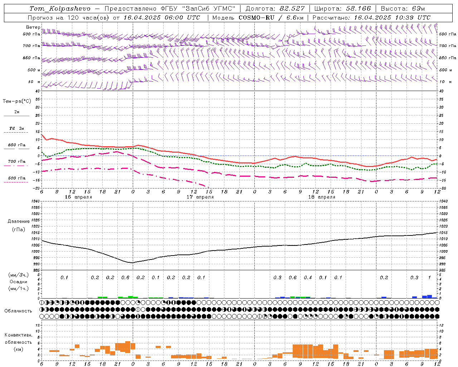Viewport: 458px width, 367px height.
Task: Select the Высота: 69м elevation text
Action: click(403, 9)
